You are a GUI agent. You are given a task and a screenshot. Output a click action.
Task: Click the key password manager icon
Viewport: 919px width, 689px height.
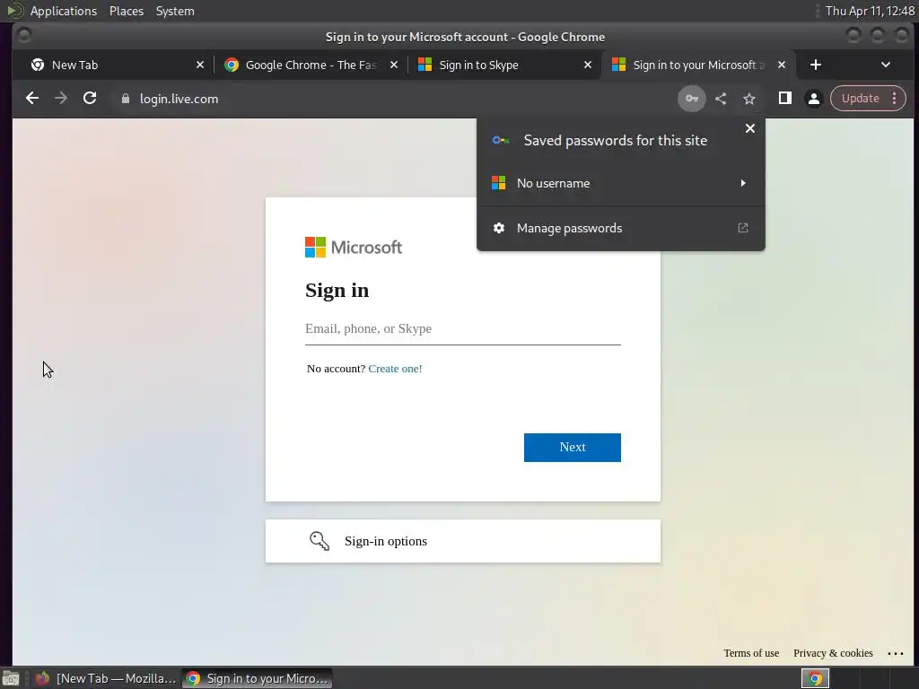(x=692, y=99)
